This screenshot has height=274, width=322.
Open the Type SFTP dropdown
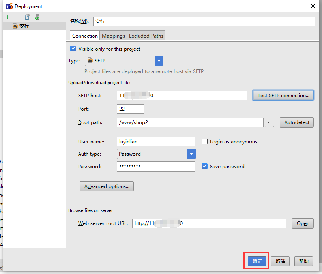(159, 61)
